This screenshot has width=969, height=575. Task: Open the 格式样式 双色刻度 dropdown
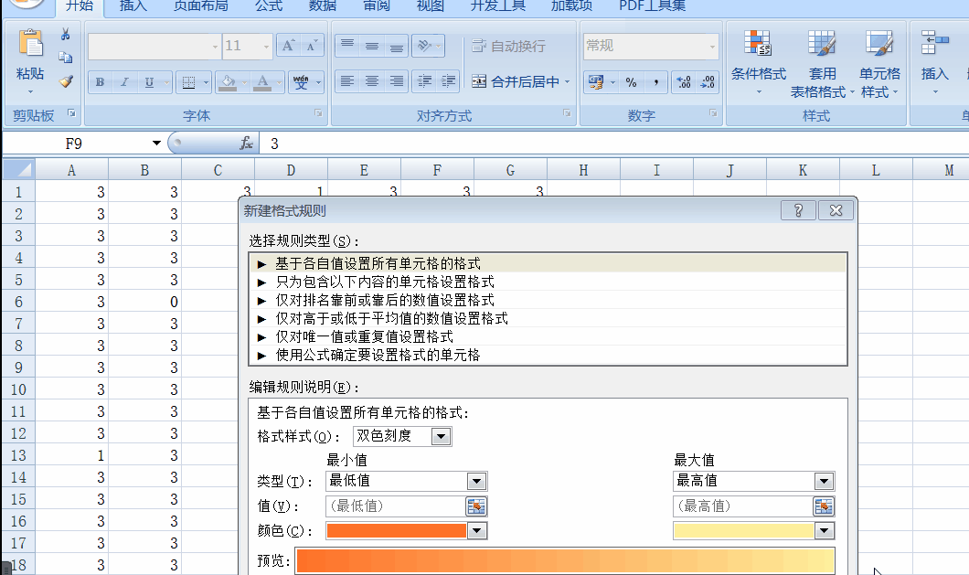tap(441, 436)
